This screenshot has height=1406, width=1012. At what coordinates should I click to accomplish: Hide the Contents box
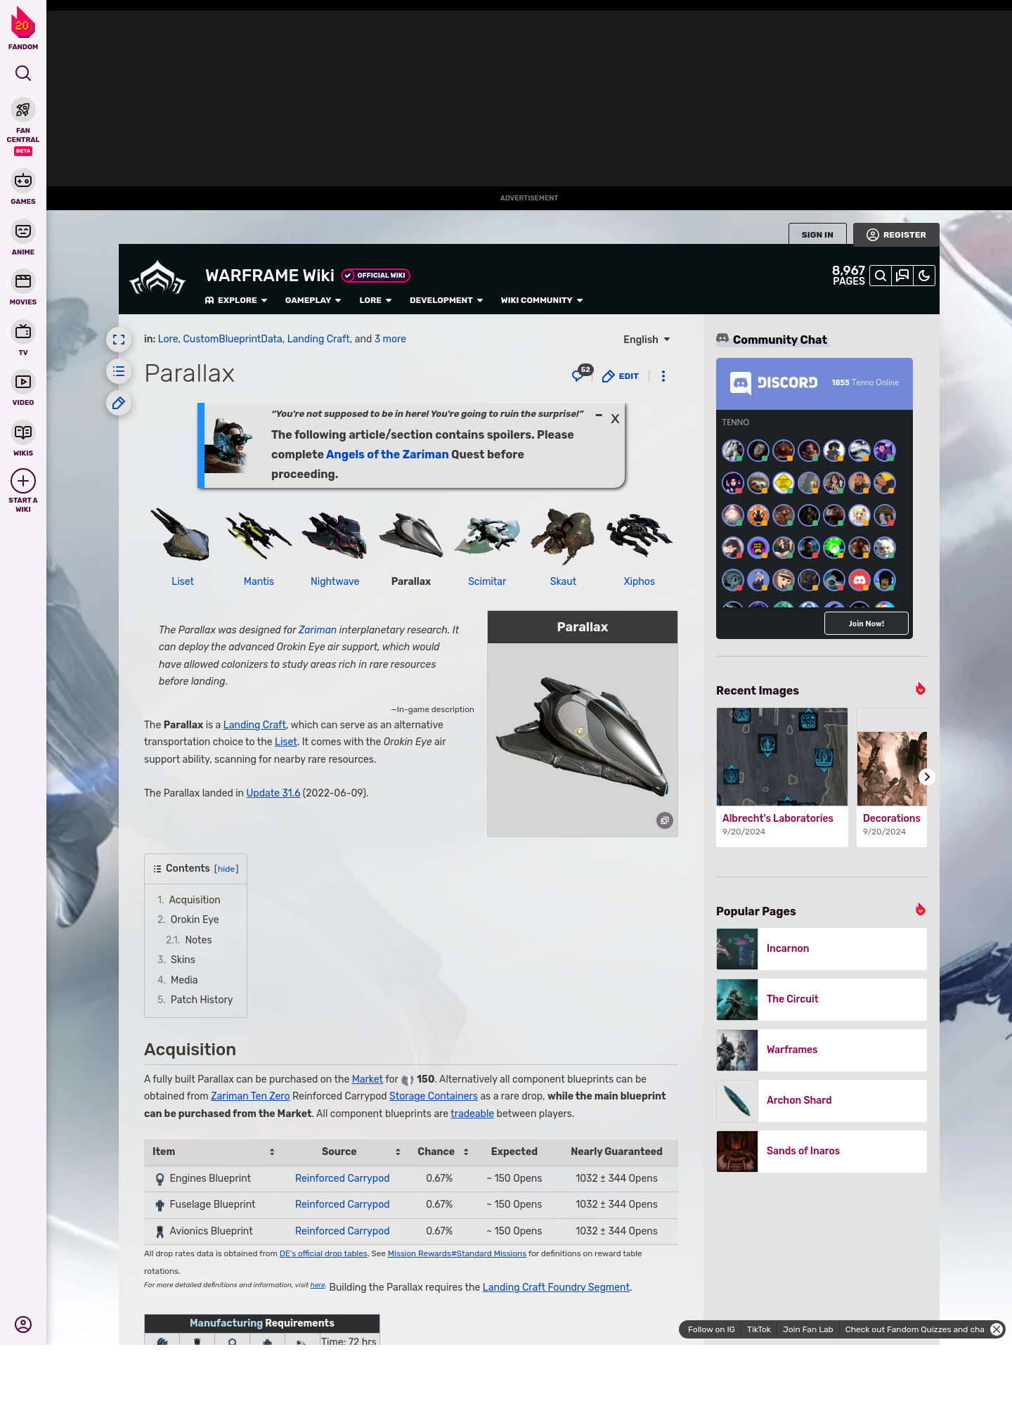tap(226, 869)
